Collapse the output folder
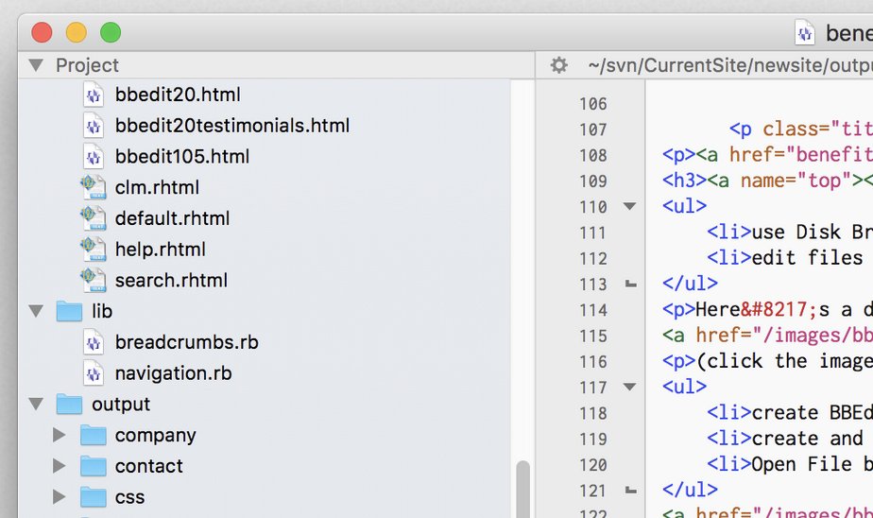873x518 pixels. [x=36, y=404]
